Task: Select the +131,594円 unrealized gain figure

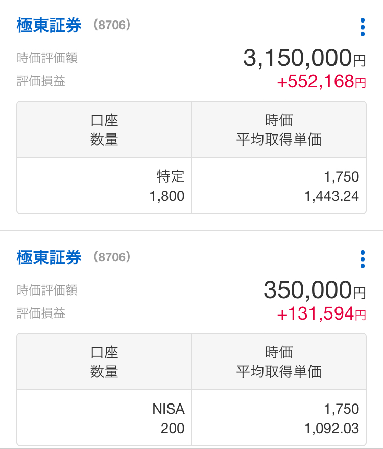Action: (321, 313)
